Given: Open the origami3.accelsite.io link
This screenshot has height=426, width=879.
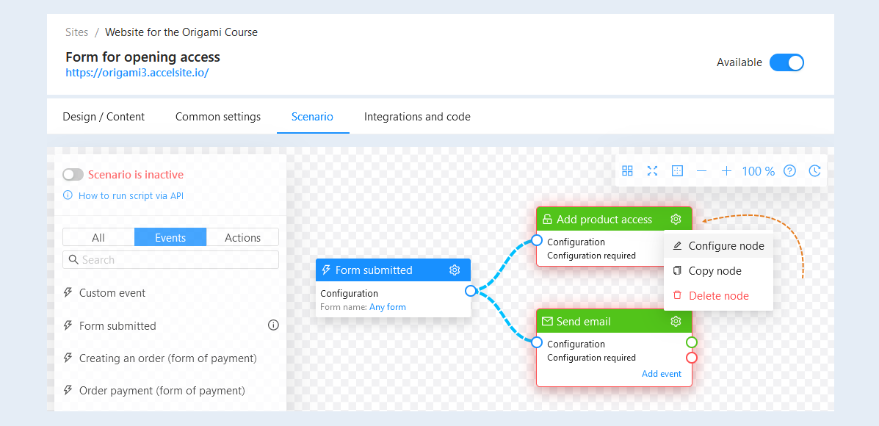Looking at the screenshot, I should tap(137, 72).
